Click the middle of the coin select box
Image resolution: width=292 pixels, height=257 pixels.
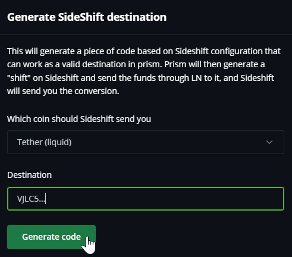(x=146, y=142)
